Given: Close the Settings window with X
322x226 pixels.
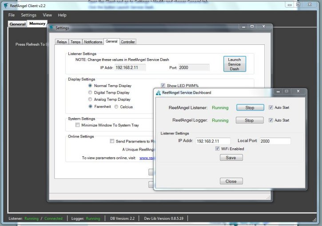Looking at the screenshot, I should coord(264,27).
